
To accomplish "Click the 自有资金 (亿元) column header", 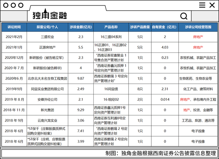I will click(165, 27).
